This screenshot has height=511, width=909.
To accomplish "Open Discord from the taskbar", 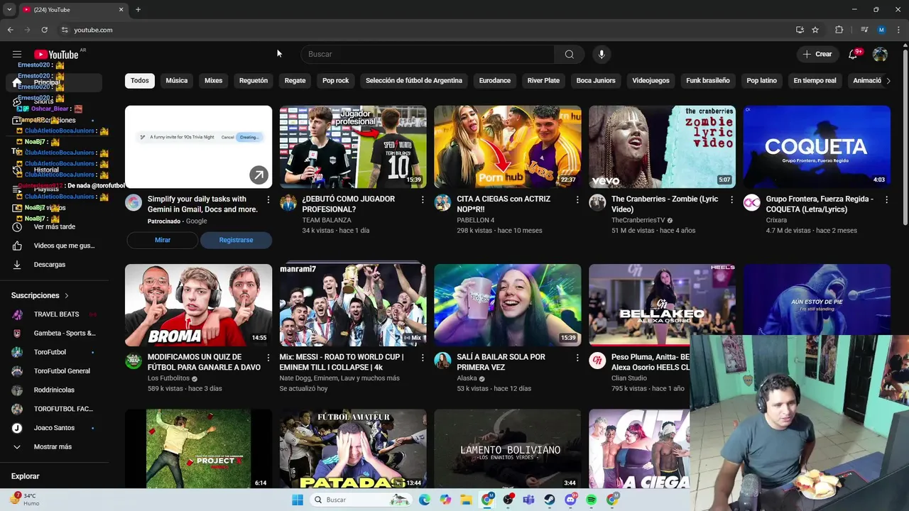I will click(x=570, y=500).
